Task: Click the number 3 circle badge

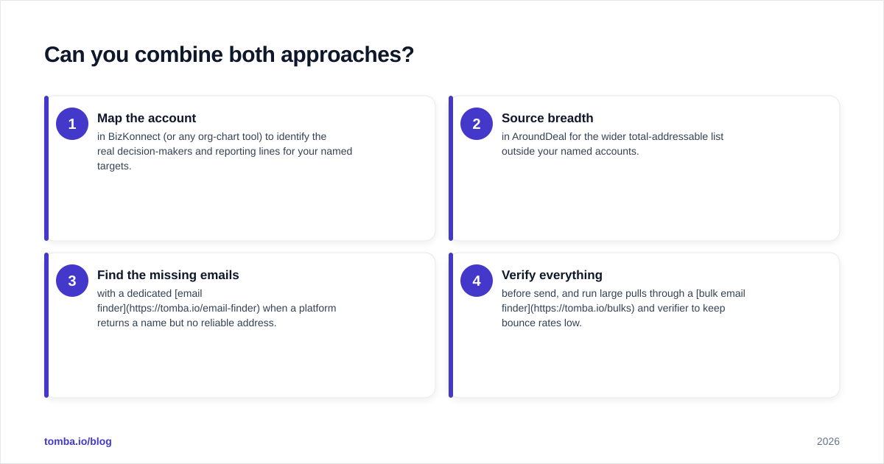Action: [72, 281]
